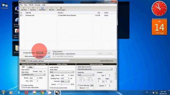Open the Help menu
Image resolution: width=170 pixels, height=95 pixels.
(44, 5)
